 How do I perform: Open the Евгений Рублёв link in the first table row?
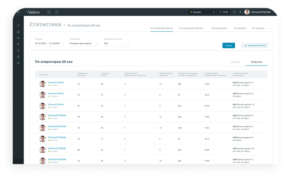pos(56,82)
